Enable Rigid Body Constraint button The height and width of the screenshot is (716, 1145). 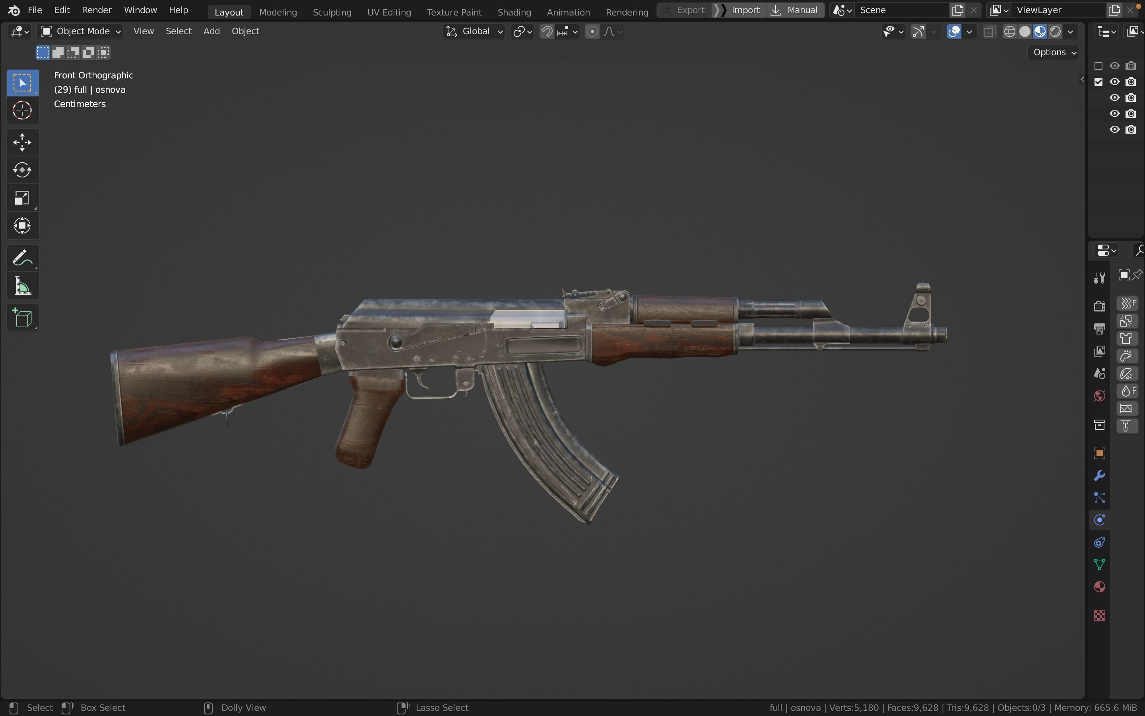pos(1127,426)
